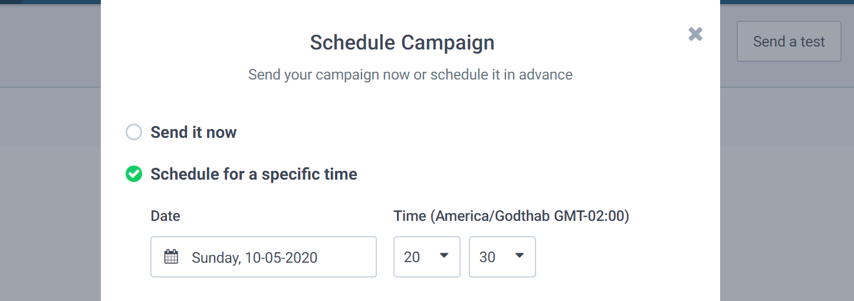Click the Schedule for a specific time label
Viewport: 854px width, 301px height.
point(254,174)
